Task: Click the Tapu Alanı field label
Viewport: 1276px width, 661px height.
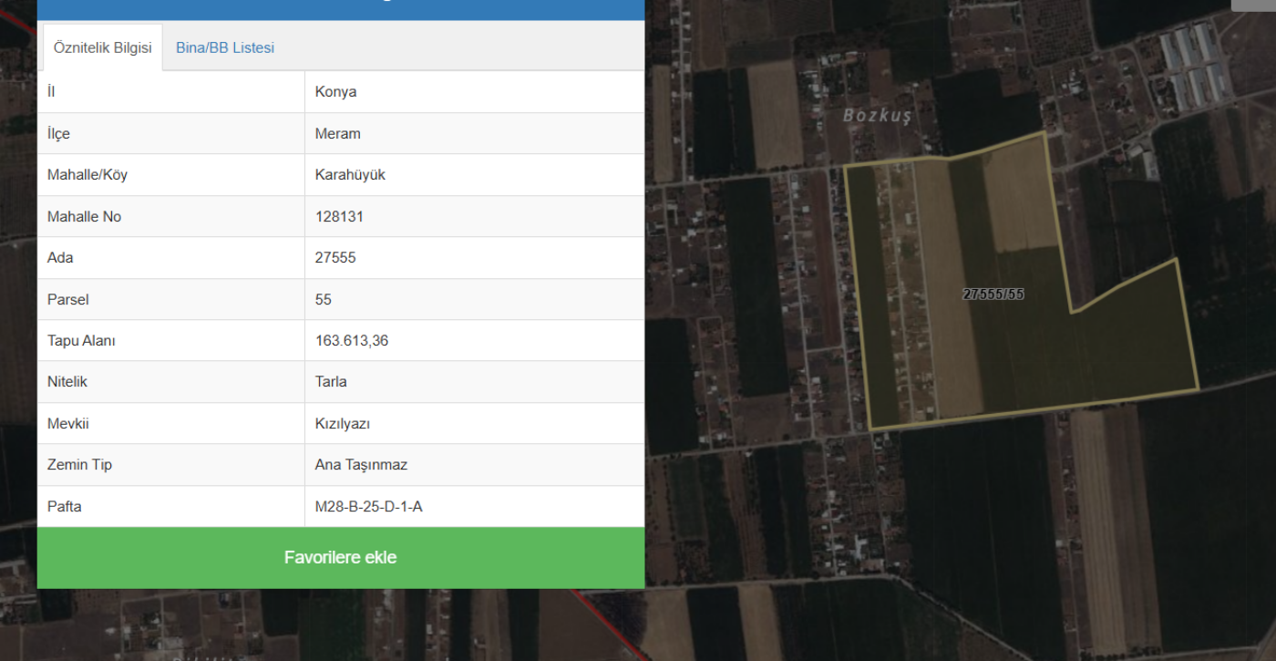Action: [x=81, y=341]
